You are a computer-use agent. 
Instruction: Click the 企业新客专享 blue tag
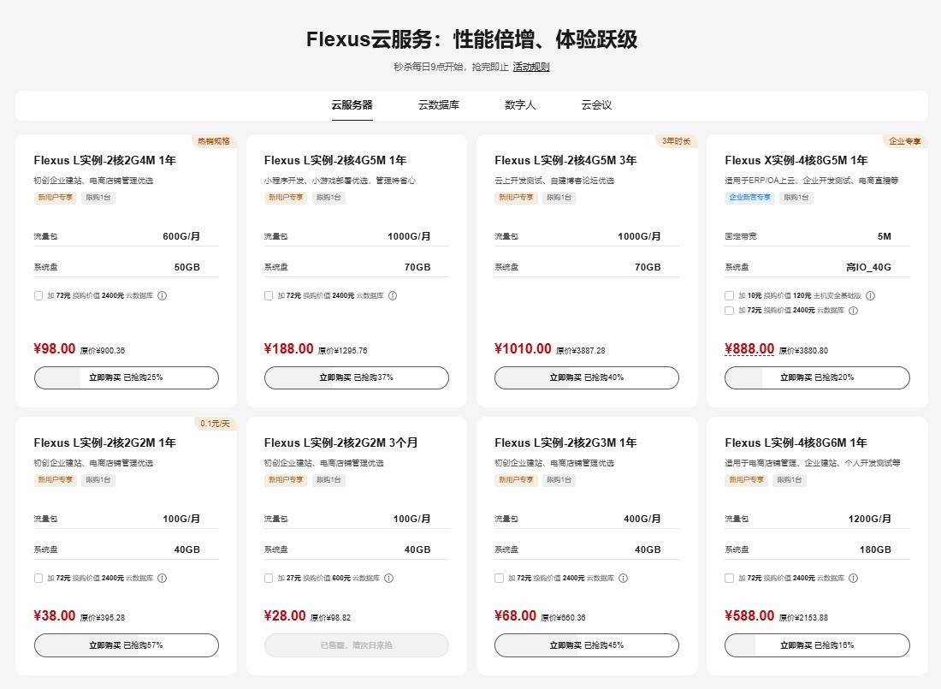[749, 197]
